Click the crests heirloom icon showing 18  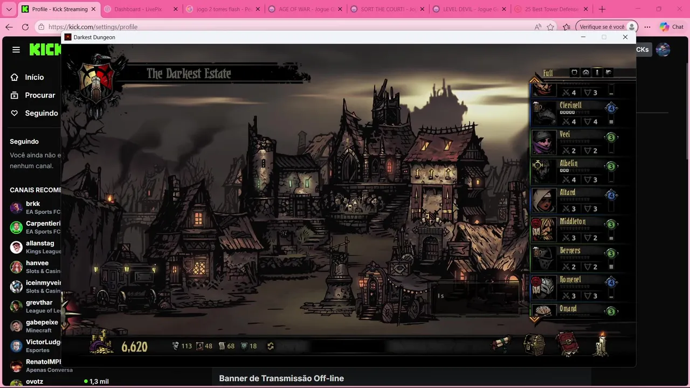pos(244,346)
